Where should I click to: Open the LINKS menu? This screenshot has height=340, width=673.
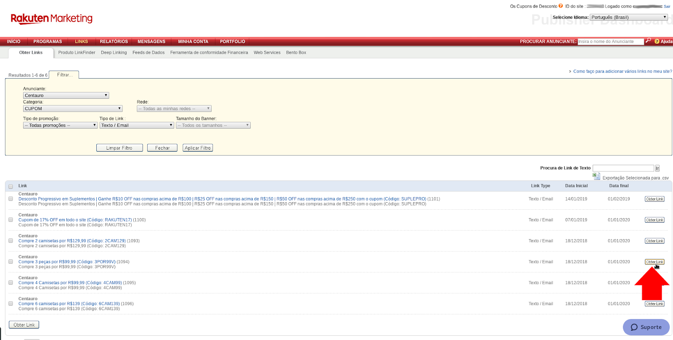pos(82,42)
